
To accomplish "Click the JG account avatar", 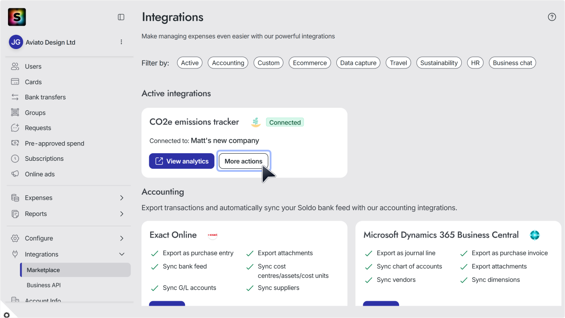I will tap(16, 42).
